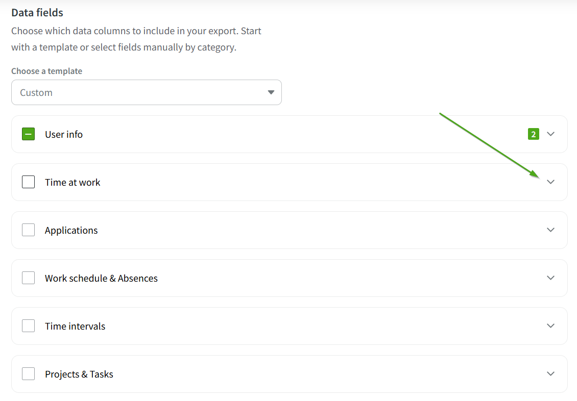
Task: Click the Applications row header
Action: (71, 230)
